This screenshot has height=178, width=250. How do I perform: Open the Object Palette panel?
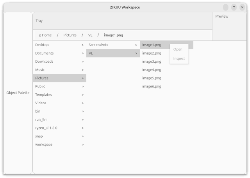(18, 93)
